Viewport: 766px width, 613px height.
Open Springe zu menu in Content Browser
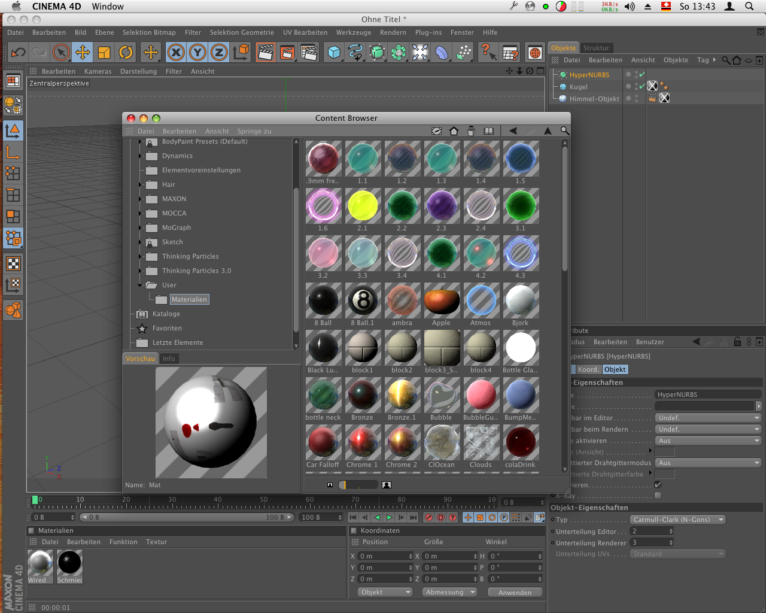[254, 131]
